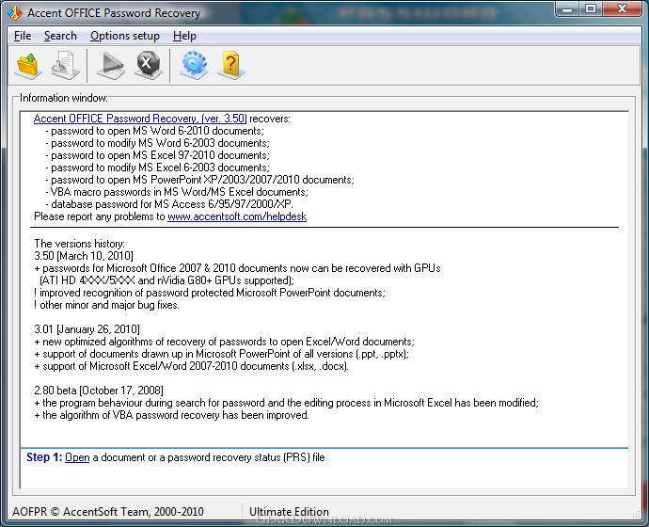Minimize the application window
This screenshot has width=649, height=527.
pyautogui.click(x=567, y=9)
